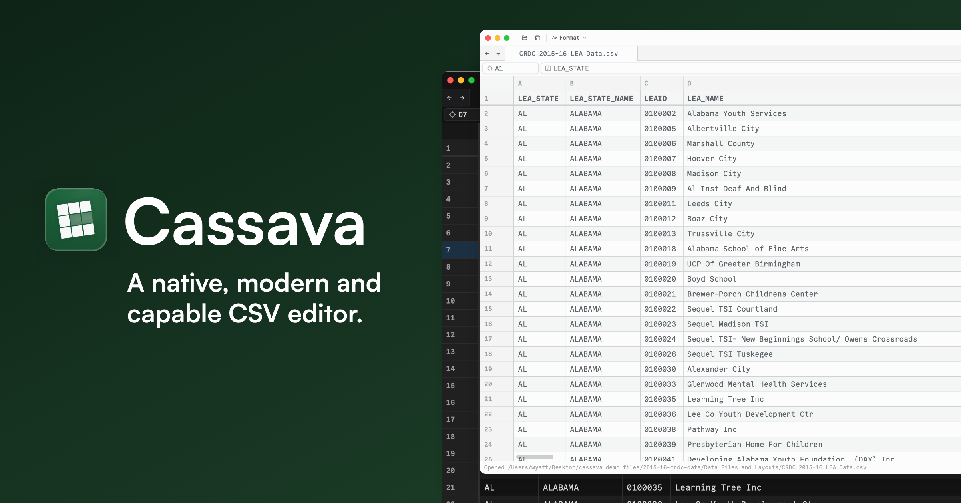
Task: Select Lee Co Youth Development Ctr cell
Action: tap(822, 414)
